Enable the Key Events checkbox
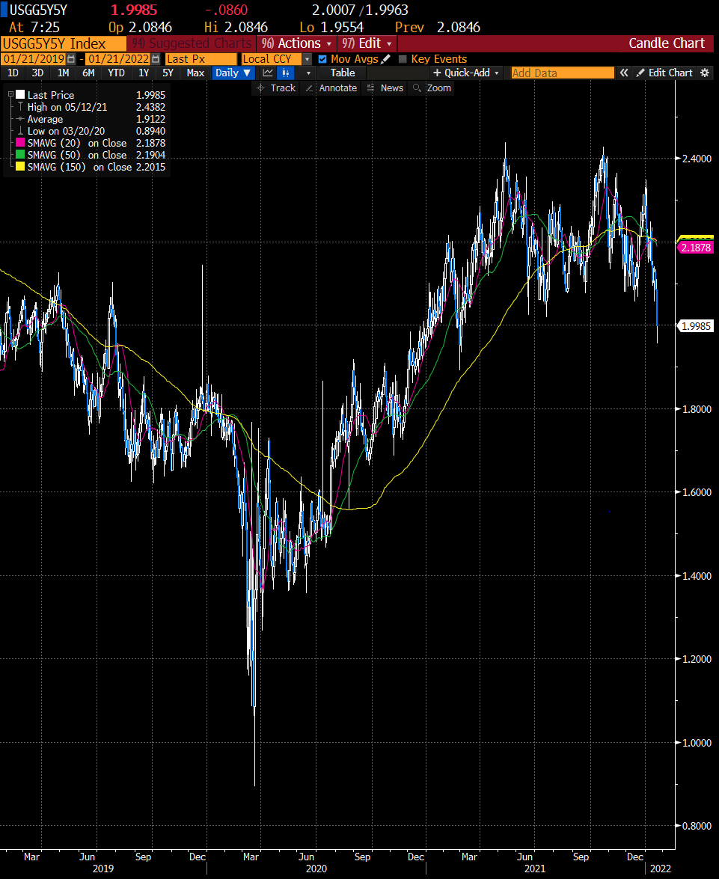Image resolution: width=719 pixels, height=879 pixels. coord(402,59)
